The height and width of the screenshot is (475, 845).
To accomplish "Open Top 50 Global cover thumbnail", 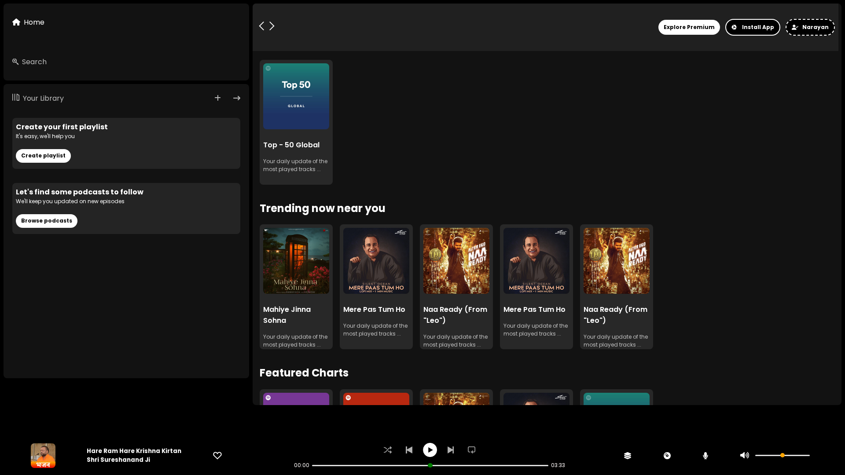I will [x=296, y=96].
